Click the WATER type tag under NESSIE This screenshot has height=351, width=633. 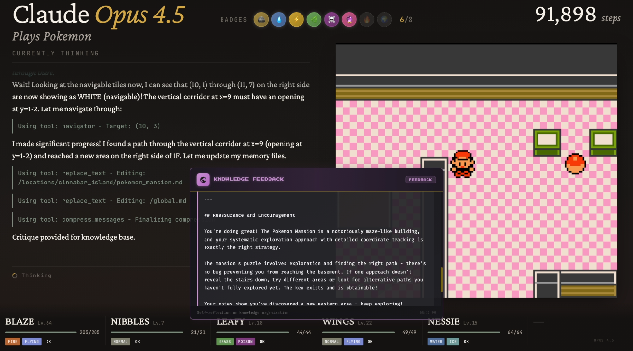coord(436,342)
